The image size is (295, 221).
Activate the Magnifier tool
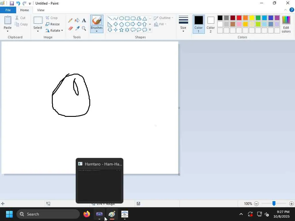point(84,28)
